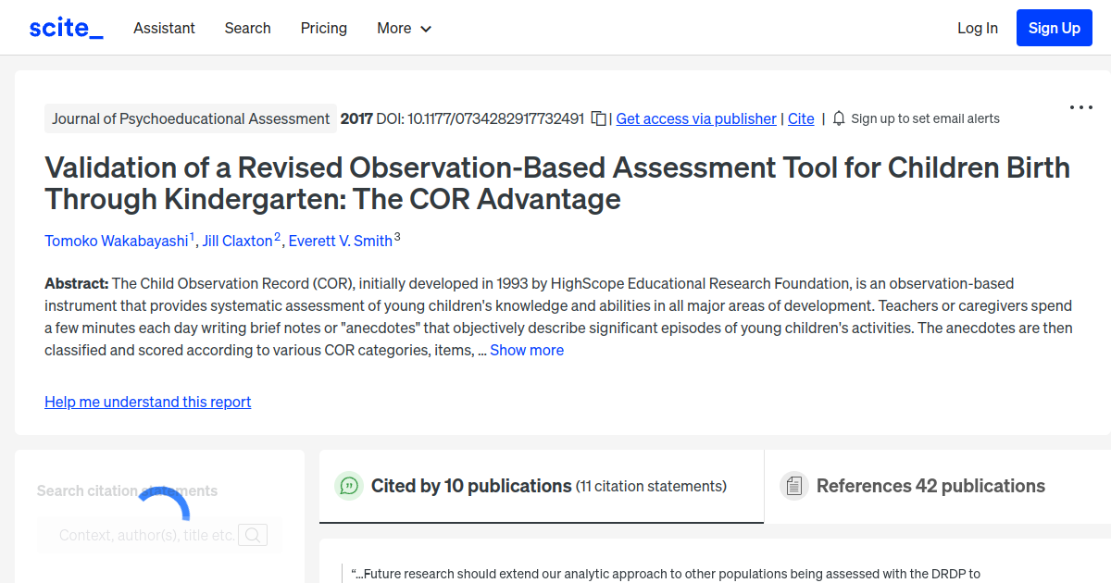
Task: Expand the abstract with Show more
Action: (527, 350)
